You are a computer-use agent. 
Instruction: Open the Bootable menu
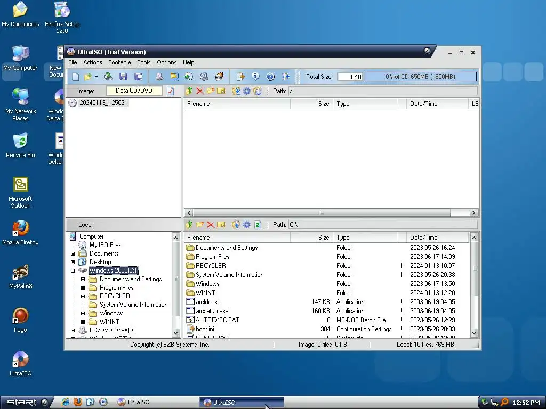point(119,62)
